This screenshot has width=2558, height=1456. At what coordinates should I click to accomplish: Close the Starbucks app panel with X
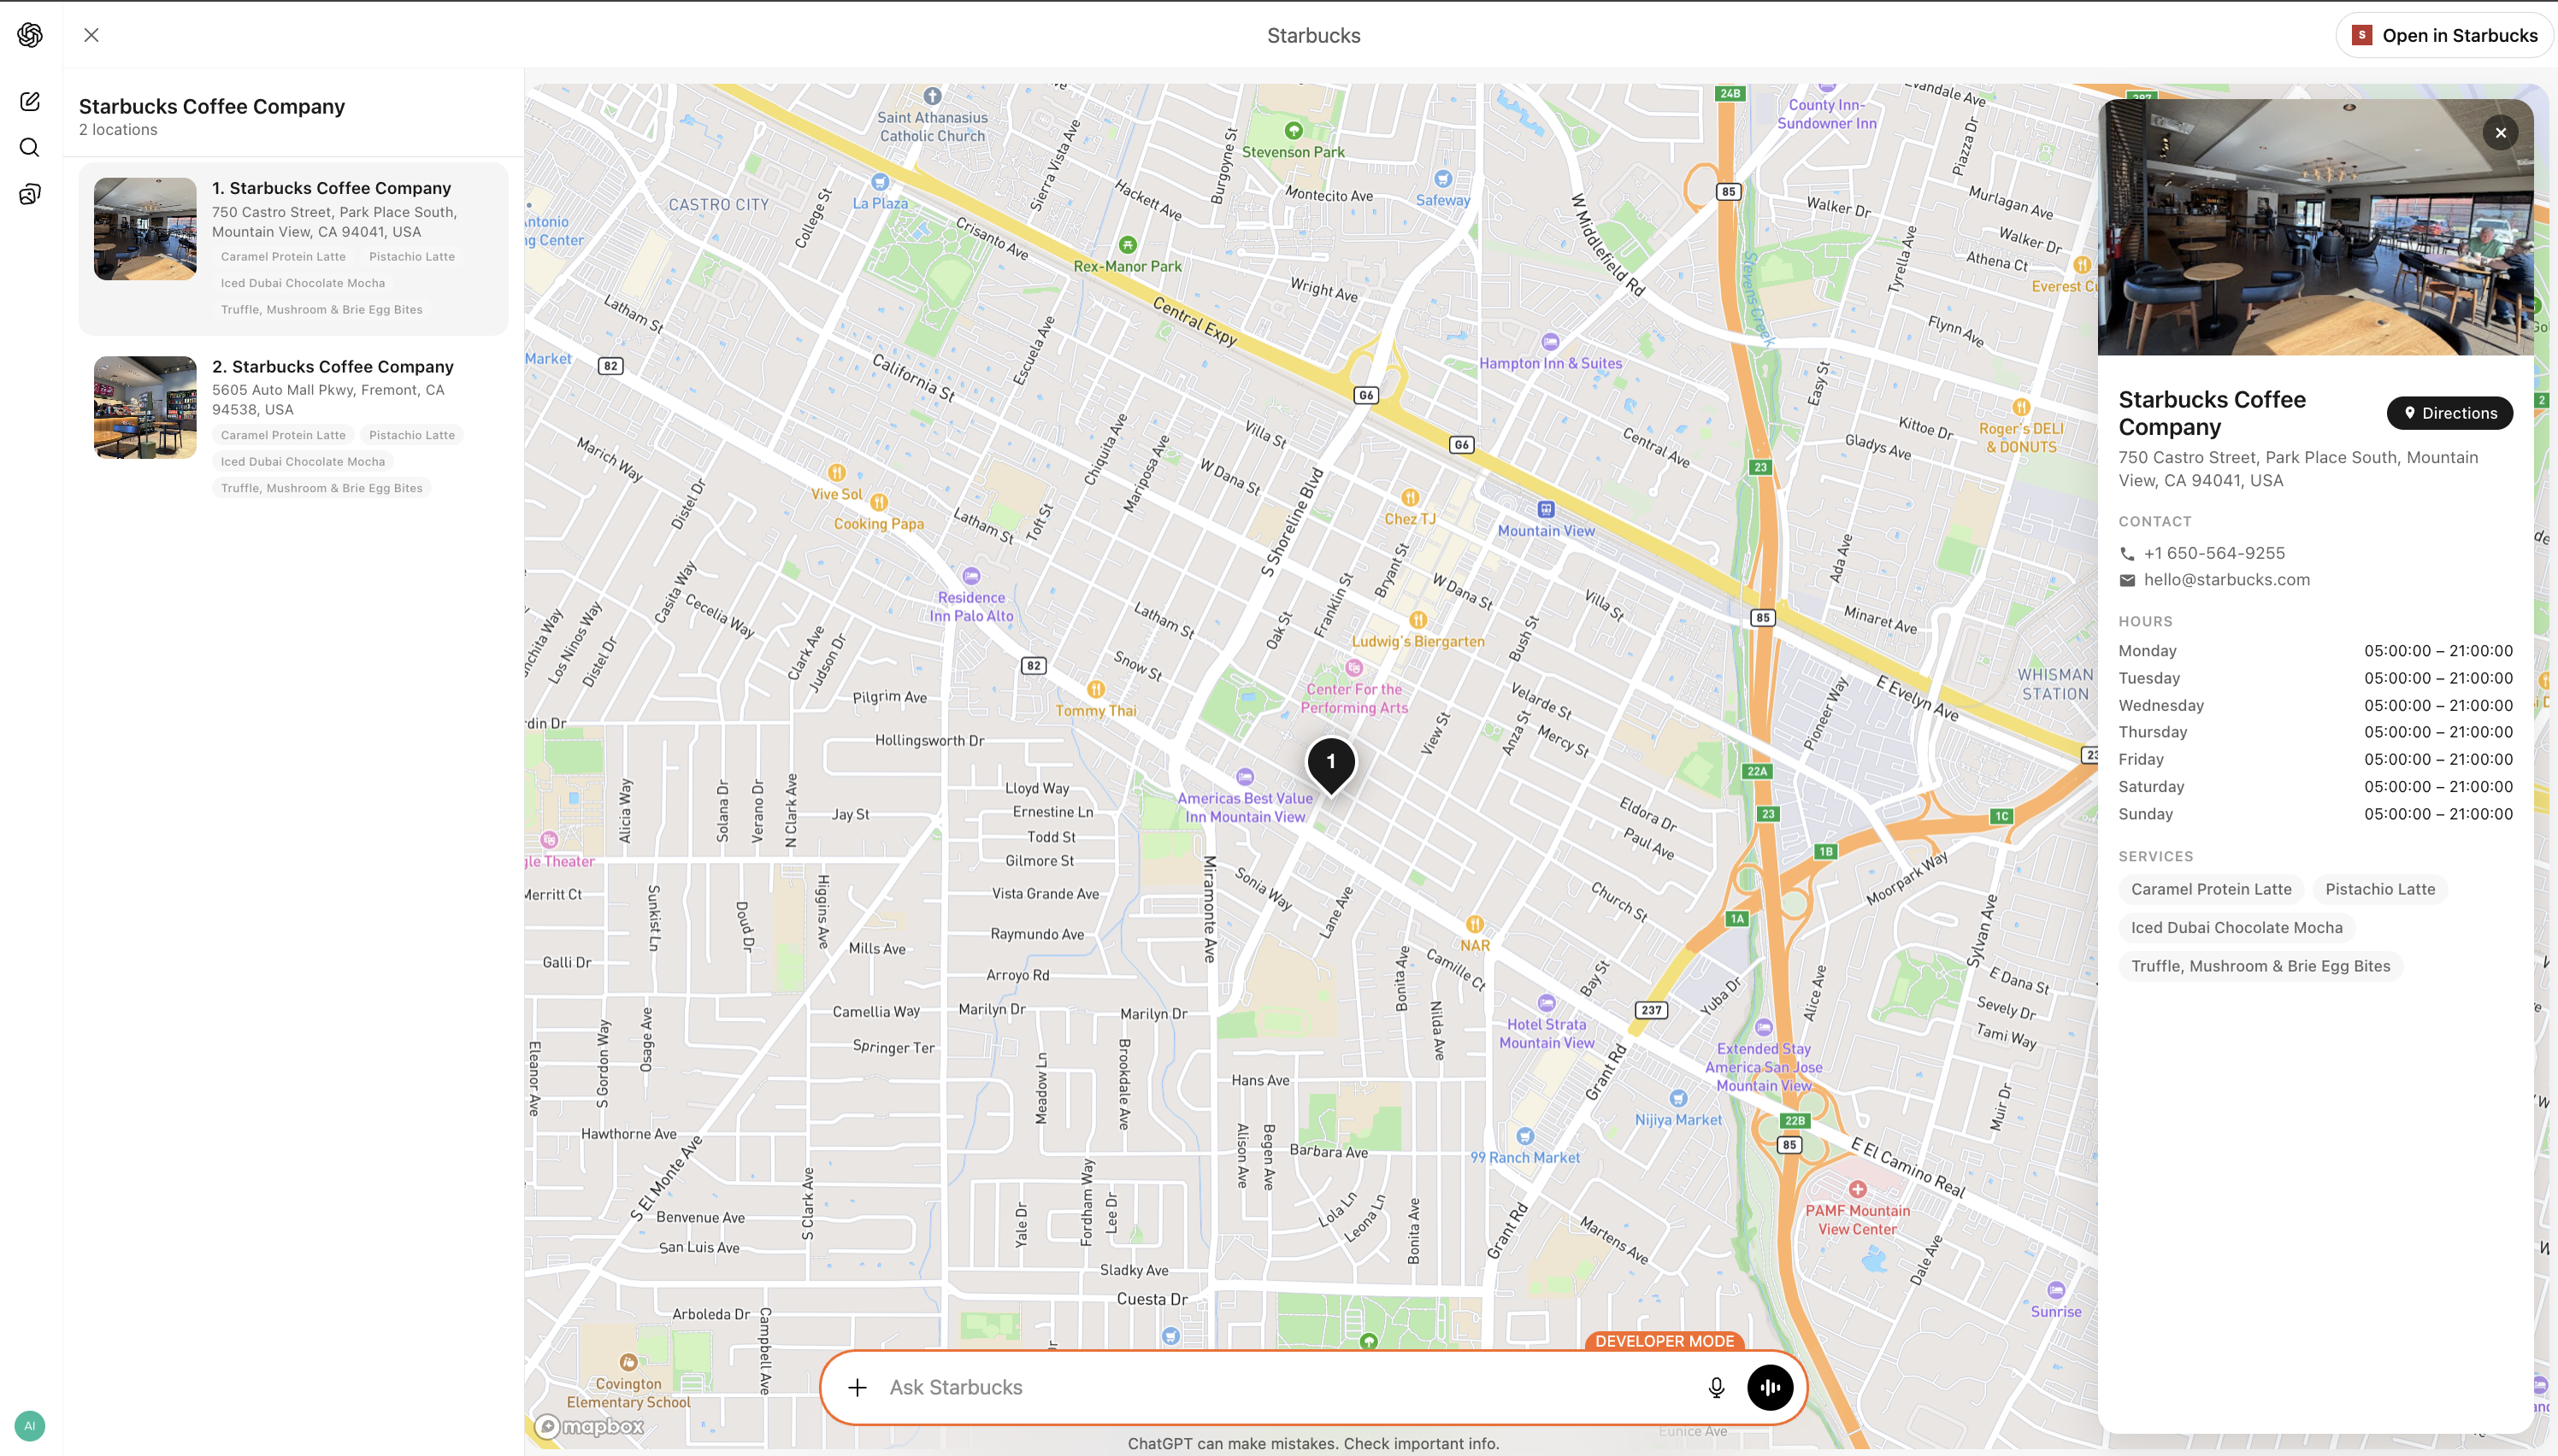tap(91, 35)
